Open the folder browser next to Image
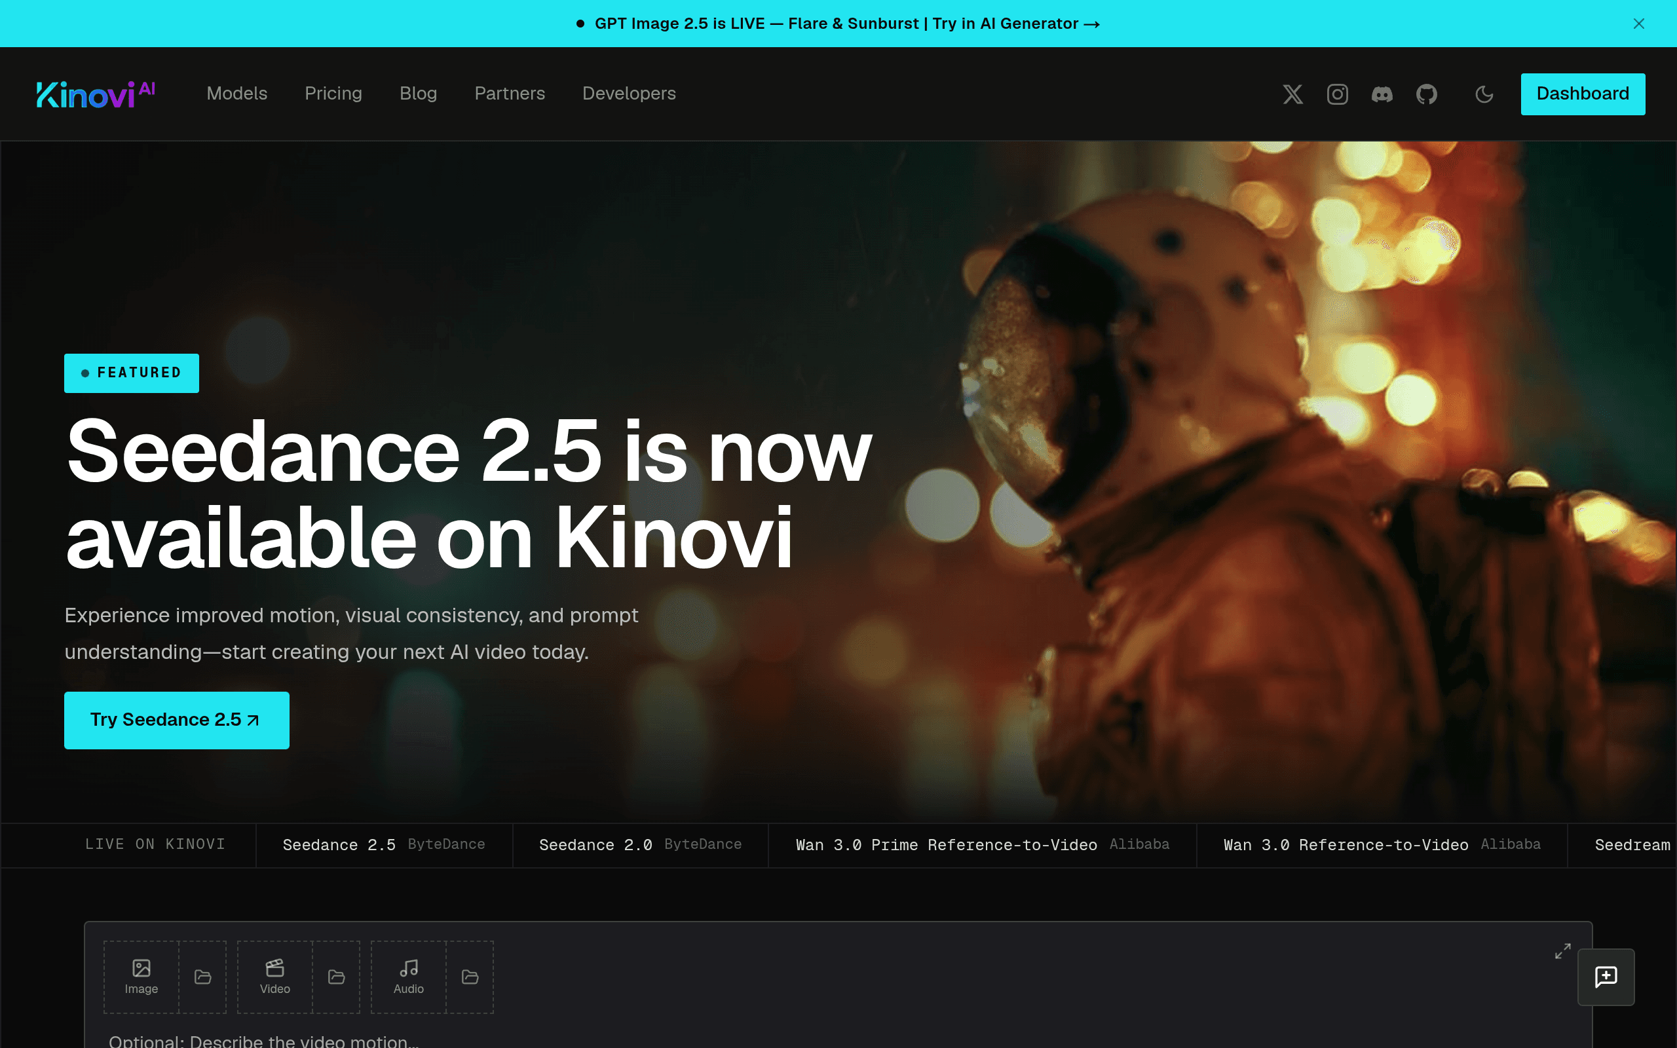The height and width of the screenshot is (1048, 1677). click(x=202, y=977)
